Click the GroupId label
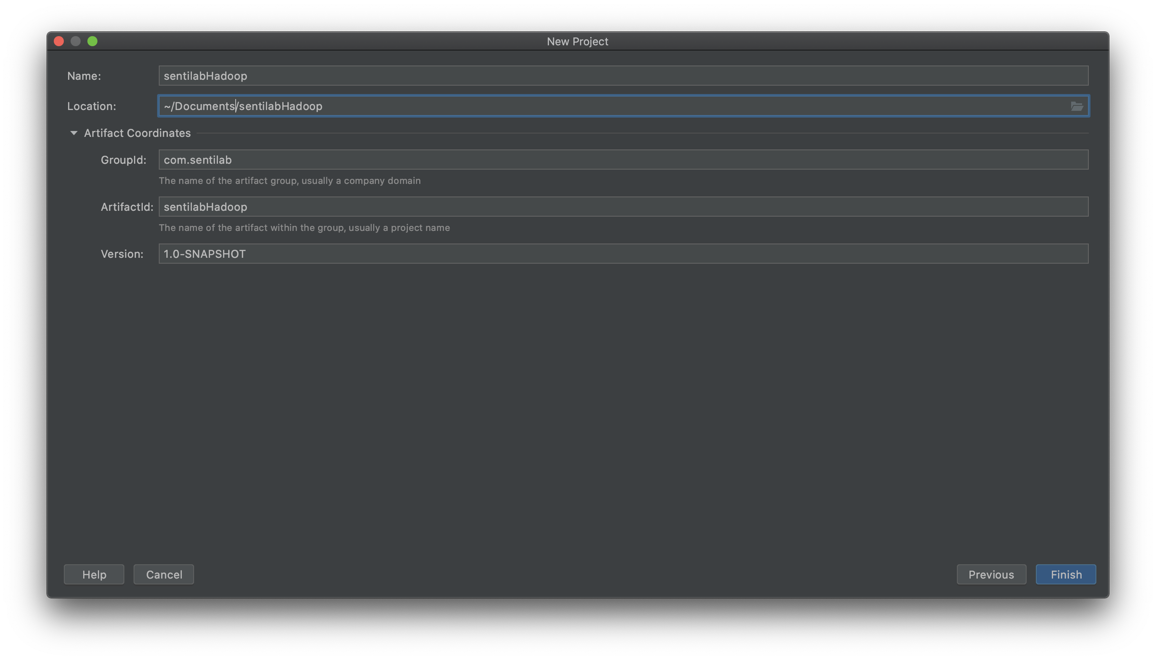Screen dimensions: 1156x660 (123, 160)
